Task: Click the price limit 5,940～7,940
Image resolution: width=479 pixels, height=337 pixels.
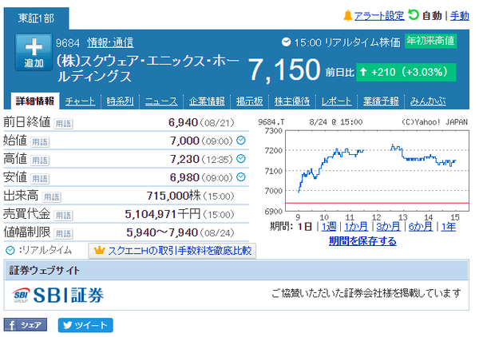Action: (x=162, y=232)
